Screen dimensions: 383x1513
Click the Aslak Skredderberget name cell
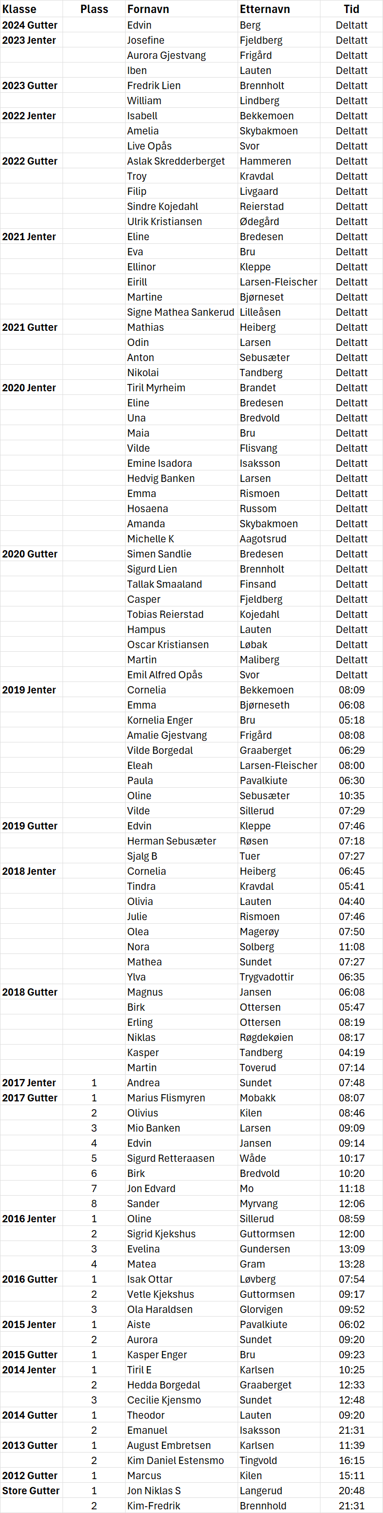[x=176, y=161]
